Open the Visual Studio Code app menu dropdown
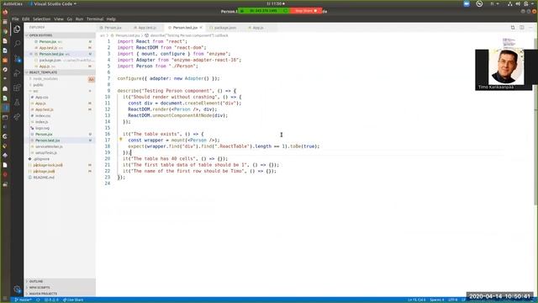 [53, 3]
